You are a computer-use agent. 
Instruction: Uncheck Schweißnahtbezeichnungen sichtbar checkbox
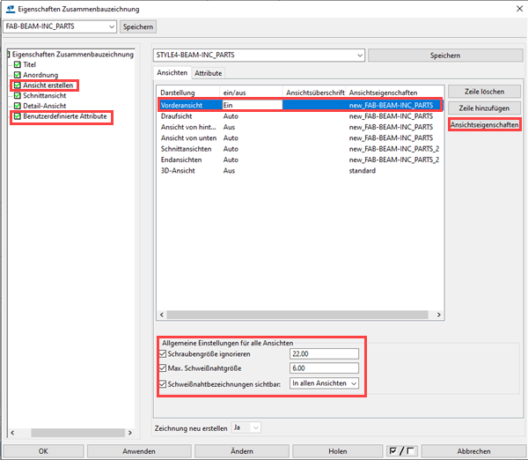tap(162, 383)
